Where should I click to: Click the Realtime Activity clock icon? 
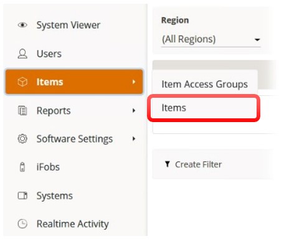pos(22,224)
